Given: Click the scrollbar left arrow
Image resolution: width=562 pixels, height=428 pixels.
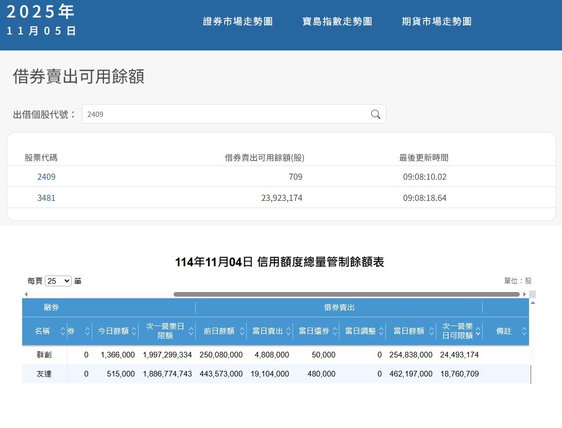Looking at the screenshot, I should [x=26, y=295].
